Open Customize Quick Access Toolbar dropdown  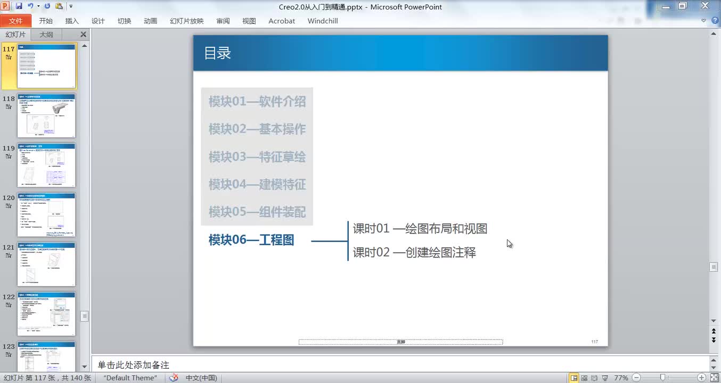(x=71, y=6)
